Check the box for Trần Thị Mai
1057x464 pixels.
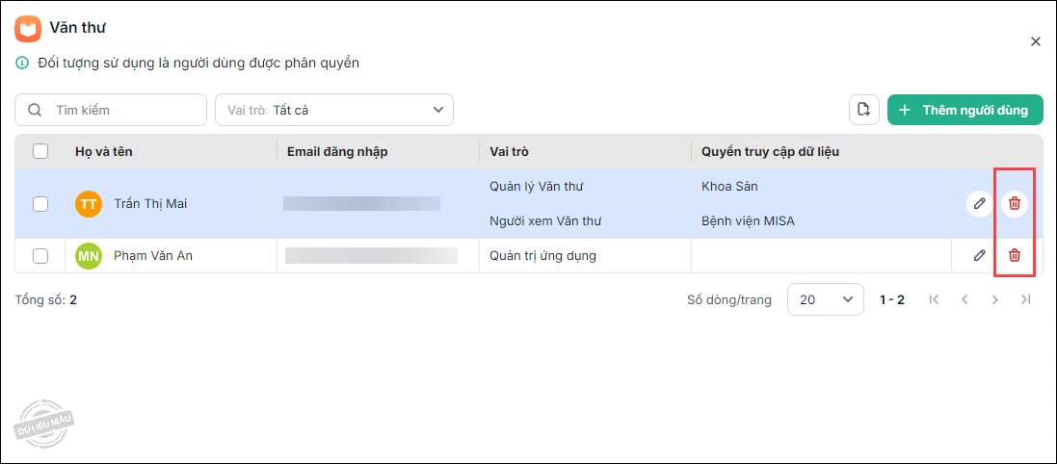point(40,203)
